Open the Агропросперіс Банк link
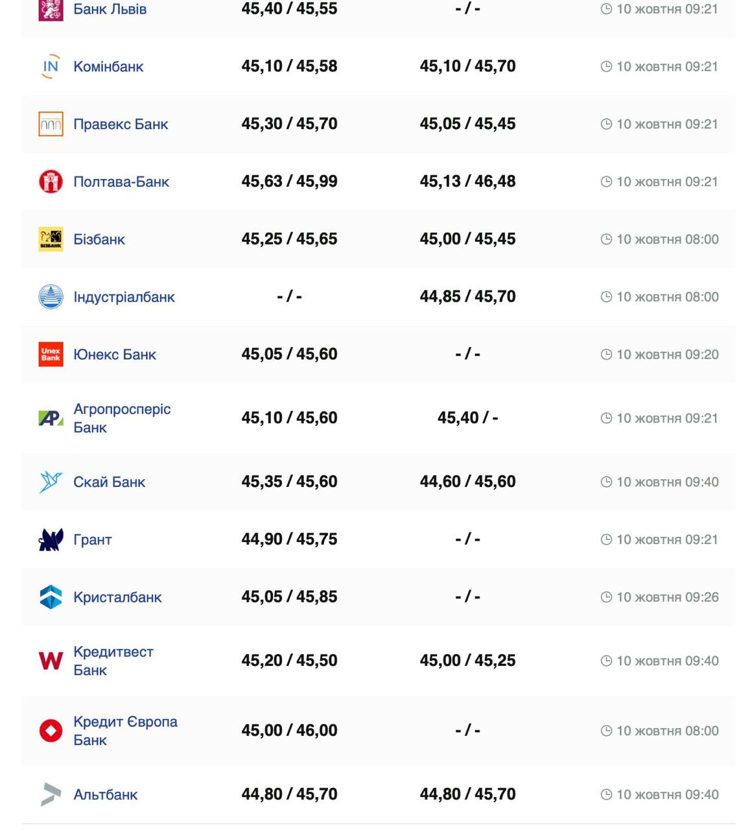 [x=122, y=418]
